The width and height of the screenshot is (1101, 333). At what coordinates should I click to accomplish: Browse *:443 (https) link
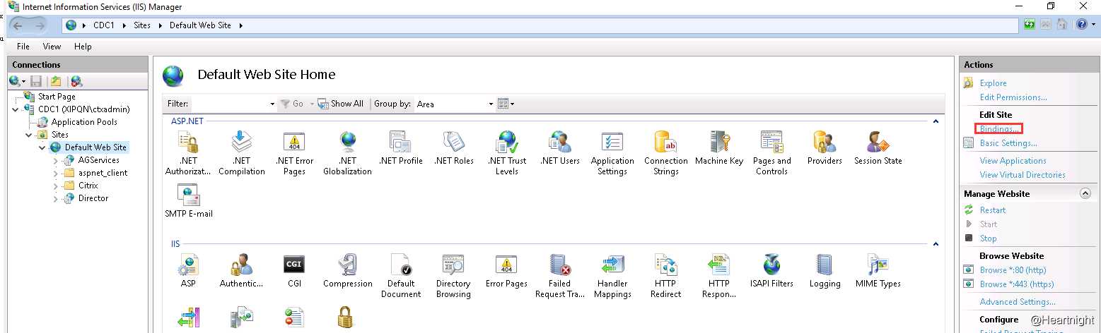[x=1016, y=284]
